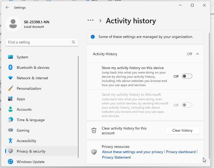
Task: Open System settings category
Action: pyautogui.click(x=42, y=57)
